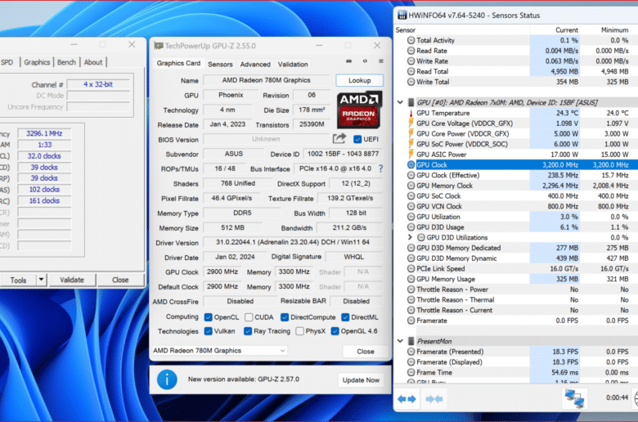
Task: Click the GPU-Z title bar app icon
Action: coord(159,46)
